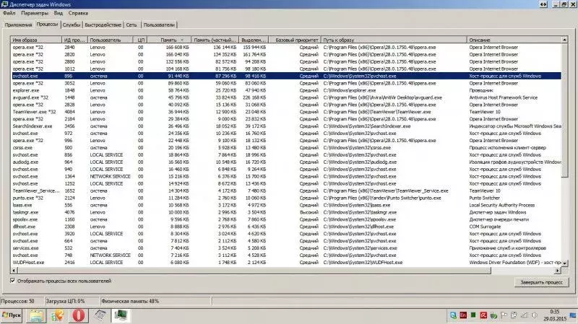Image resolution: width=578 pixels, height=324 pixels.
Task: Select the WUDFHost.exe process row
Action: coord(286,263)
